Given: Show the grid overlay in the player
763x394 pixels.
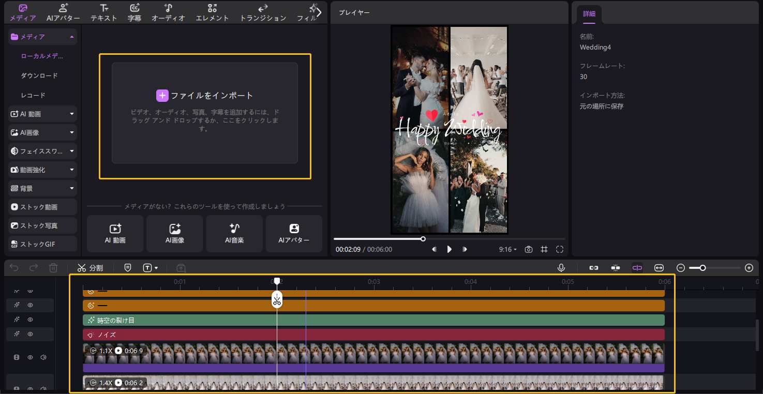Looking at the screenshot, I should pos(544,249).
